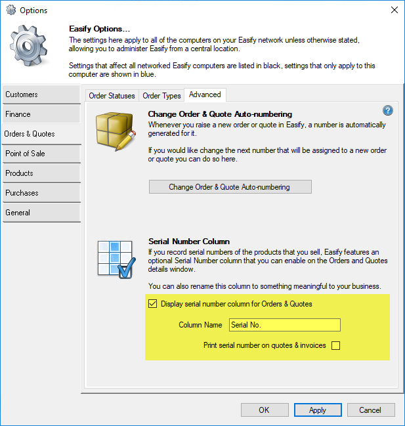Uncheck Display serial number column checkbox
This screenshot has height=426, width=405.
click(153, 304)
